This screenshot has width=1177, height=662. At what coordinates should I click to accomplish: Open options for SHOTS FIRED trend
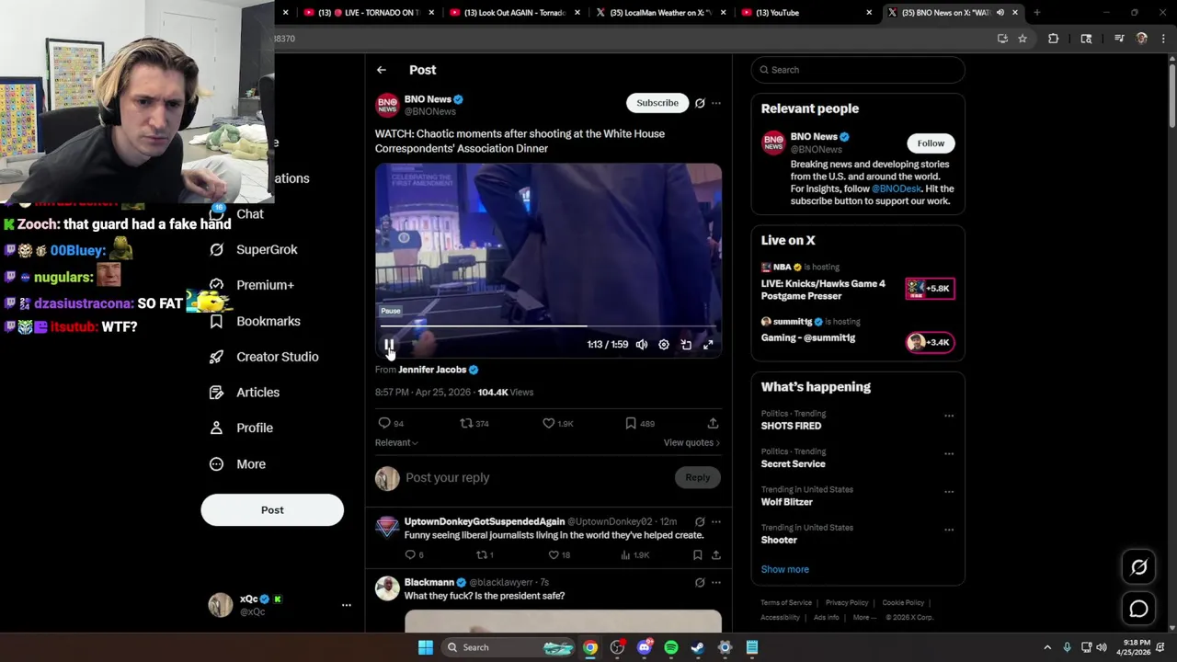(x=949, y=416)
